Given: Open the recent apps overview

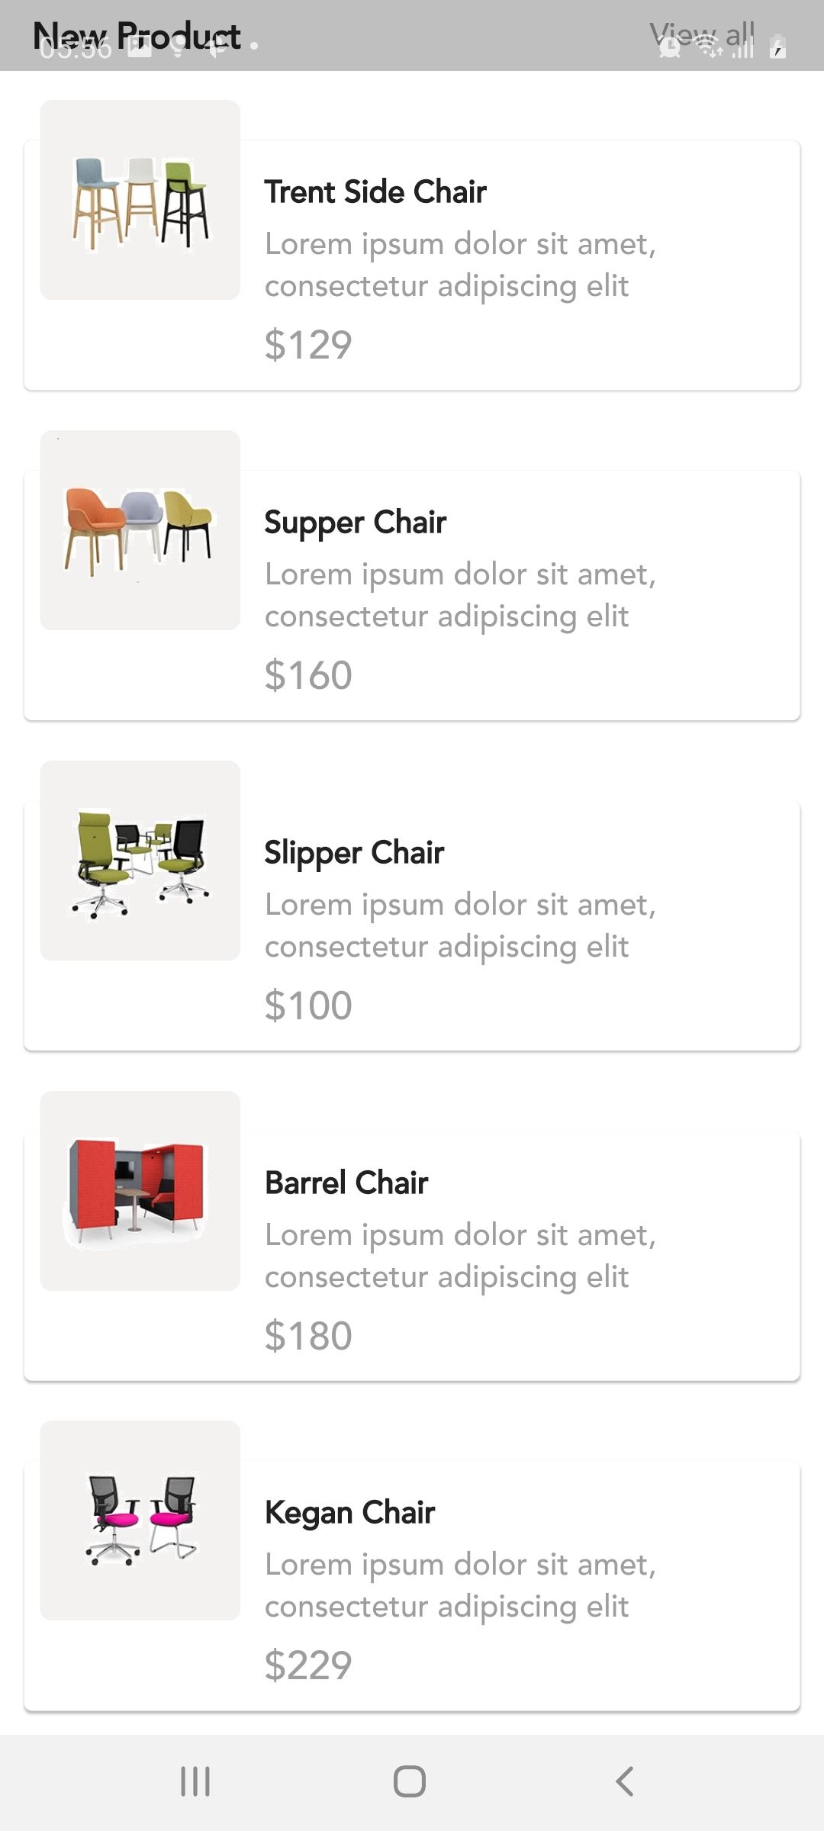Looking at the screenshot, I should 195,1781.
